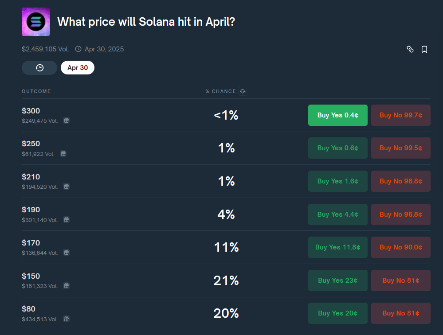
Task: Click the refresh icon beside % Chance
Action: tap(243, 91)
